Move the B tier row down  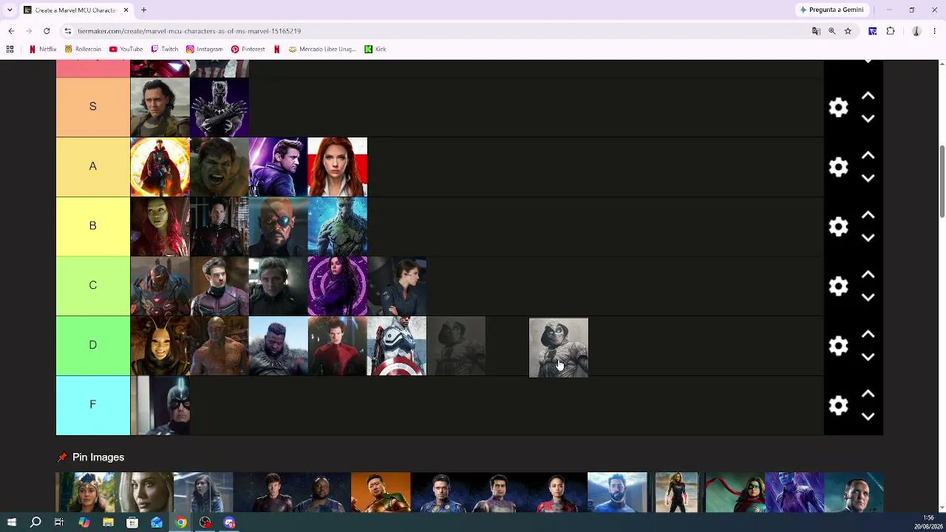[868, 238]
